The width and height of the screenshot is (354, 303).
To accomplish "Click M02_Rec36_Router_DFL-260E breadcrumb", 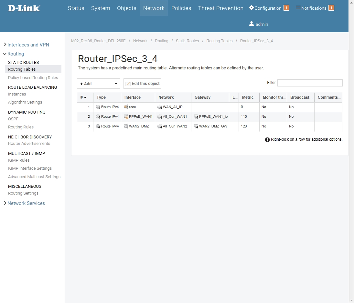I will coord(98,41).
